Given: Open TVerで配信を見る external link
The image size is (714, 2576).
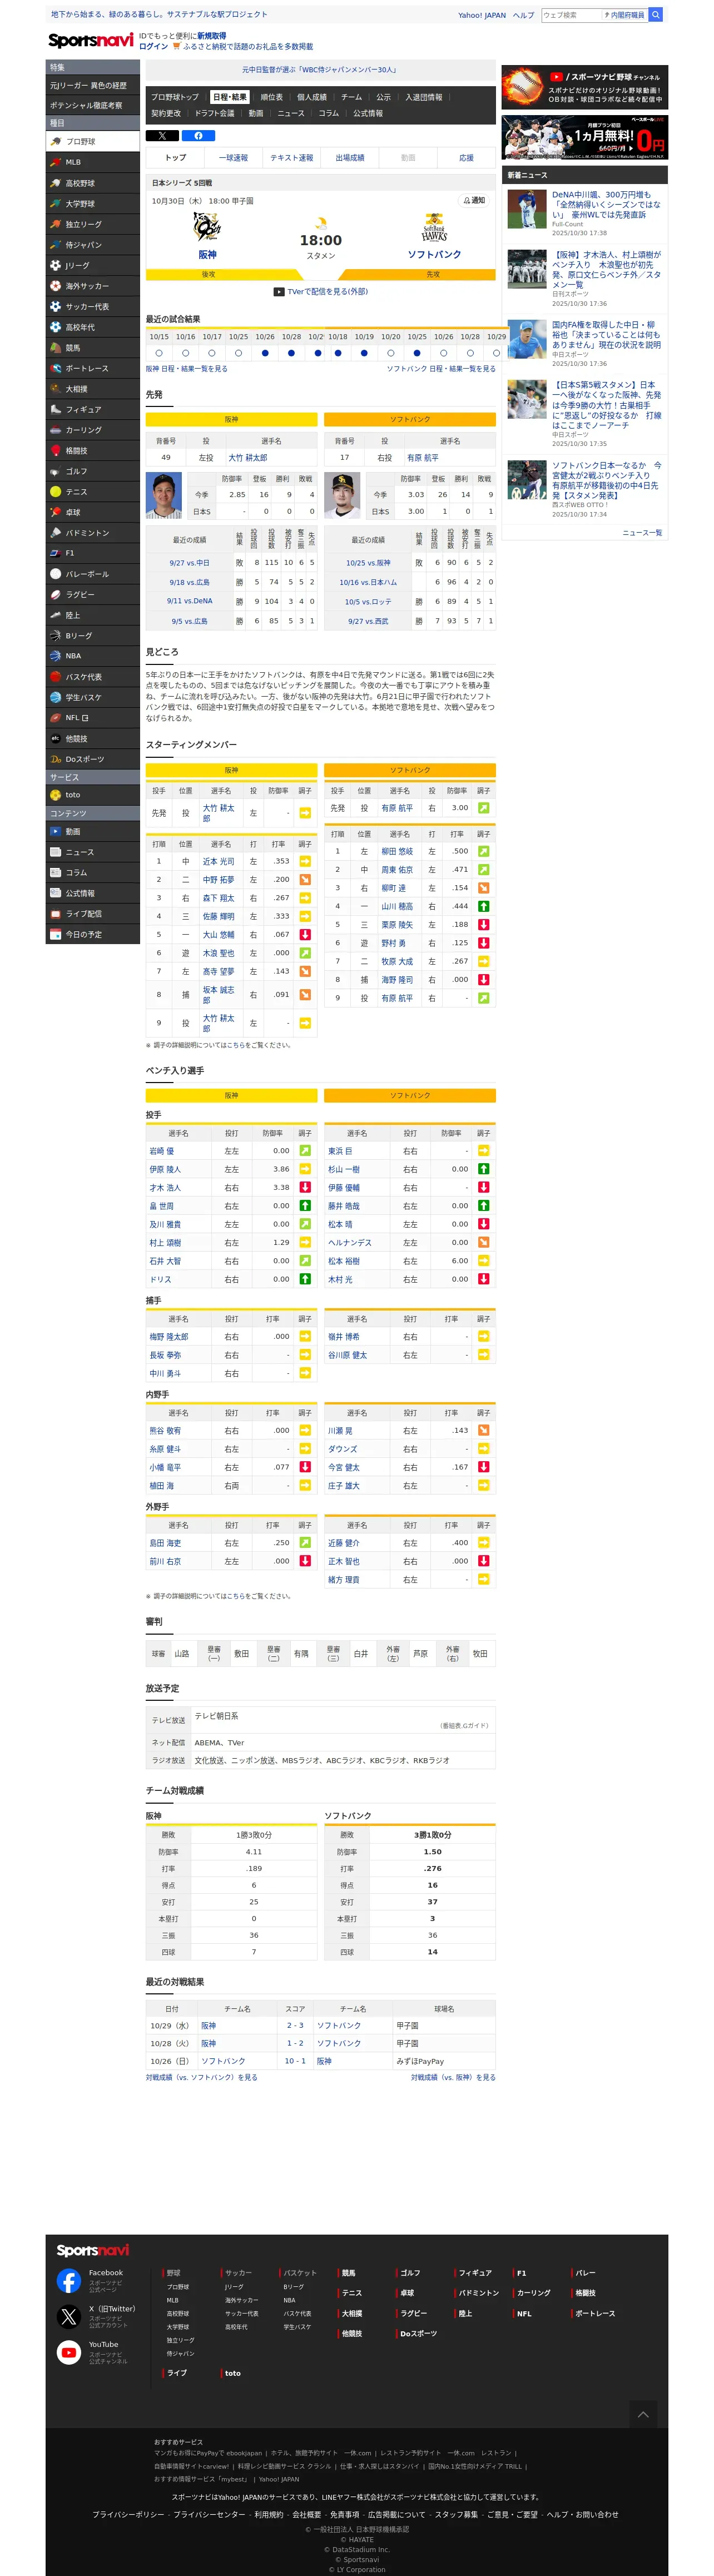Looking at the screenshot, I should (321, 292).
